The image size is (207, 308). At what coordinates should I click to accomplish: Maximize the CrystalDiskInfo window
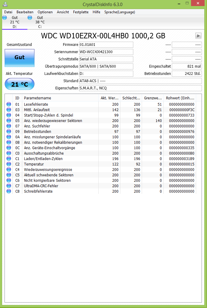187,3
